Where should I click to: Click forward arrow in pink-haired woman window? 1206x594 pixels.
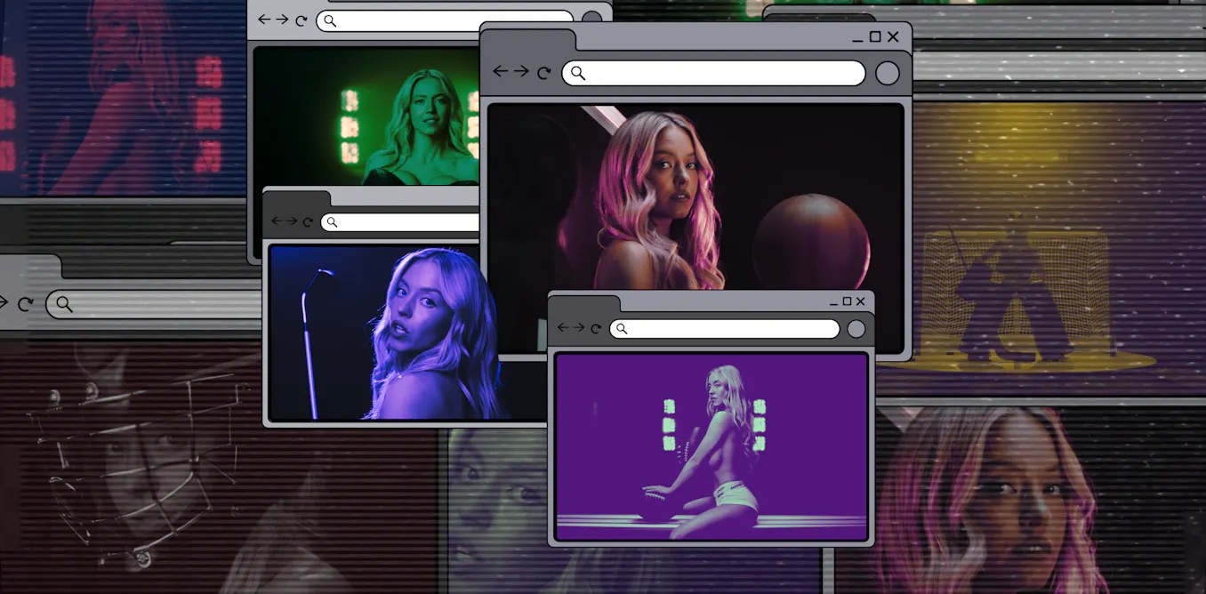pyautogui.click(x=521, y=72)
